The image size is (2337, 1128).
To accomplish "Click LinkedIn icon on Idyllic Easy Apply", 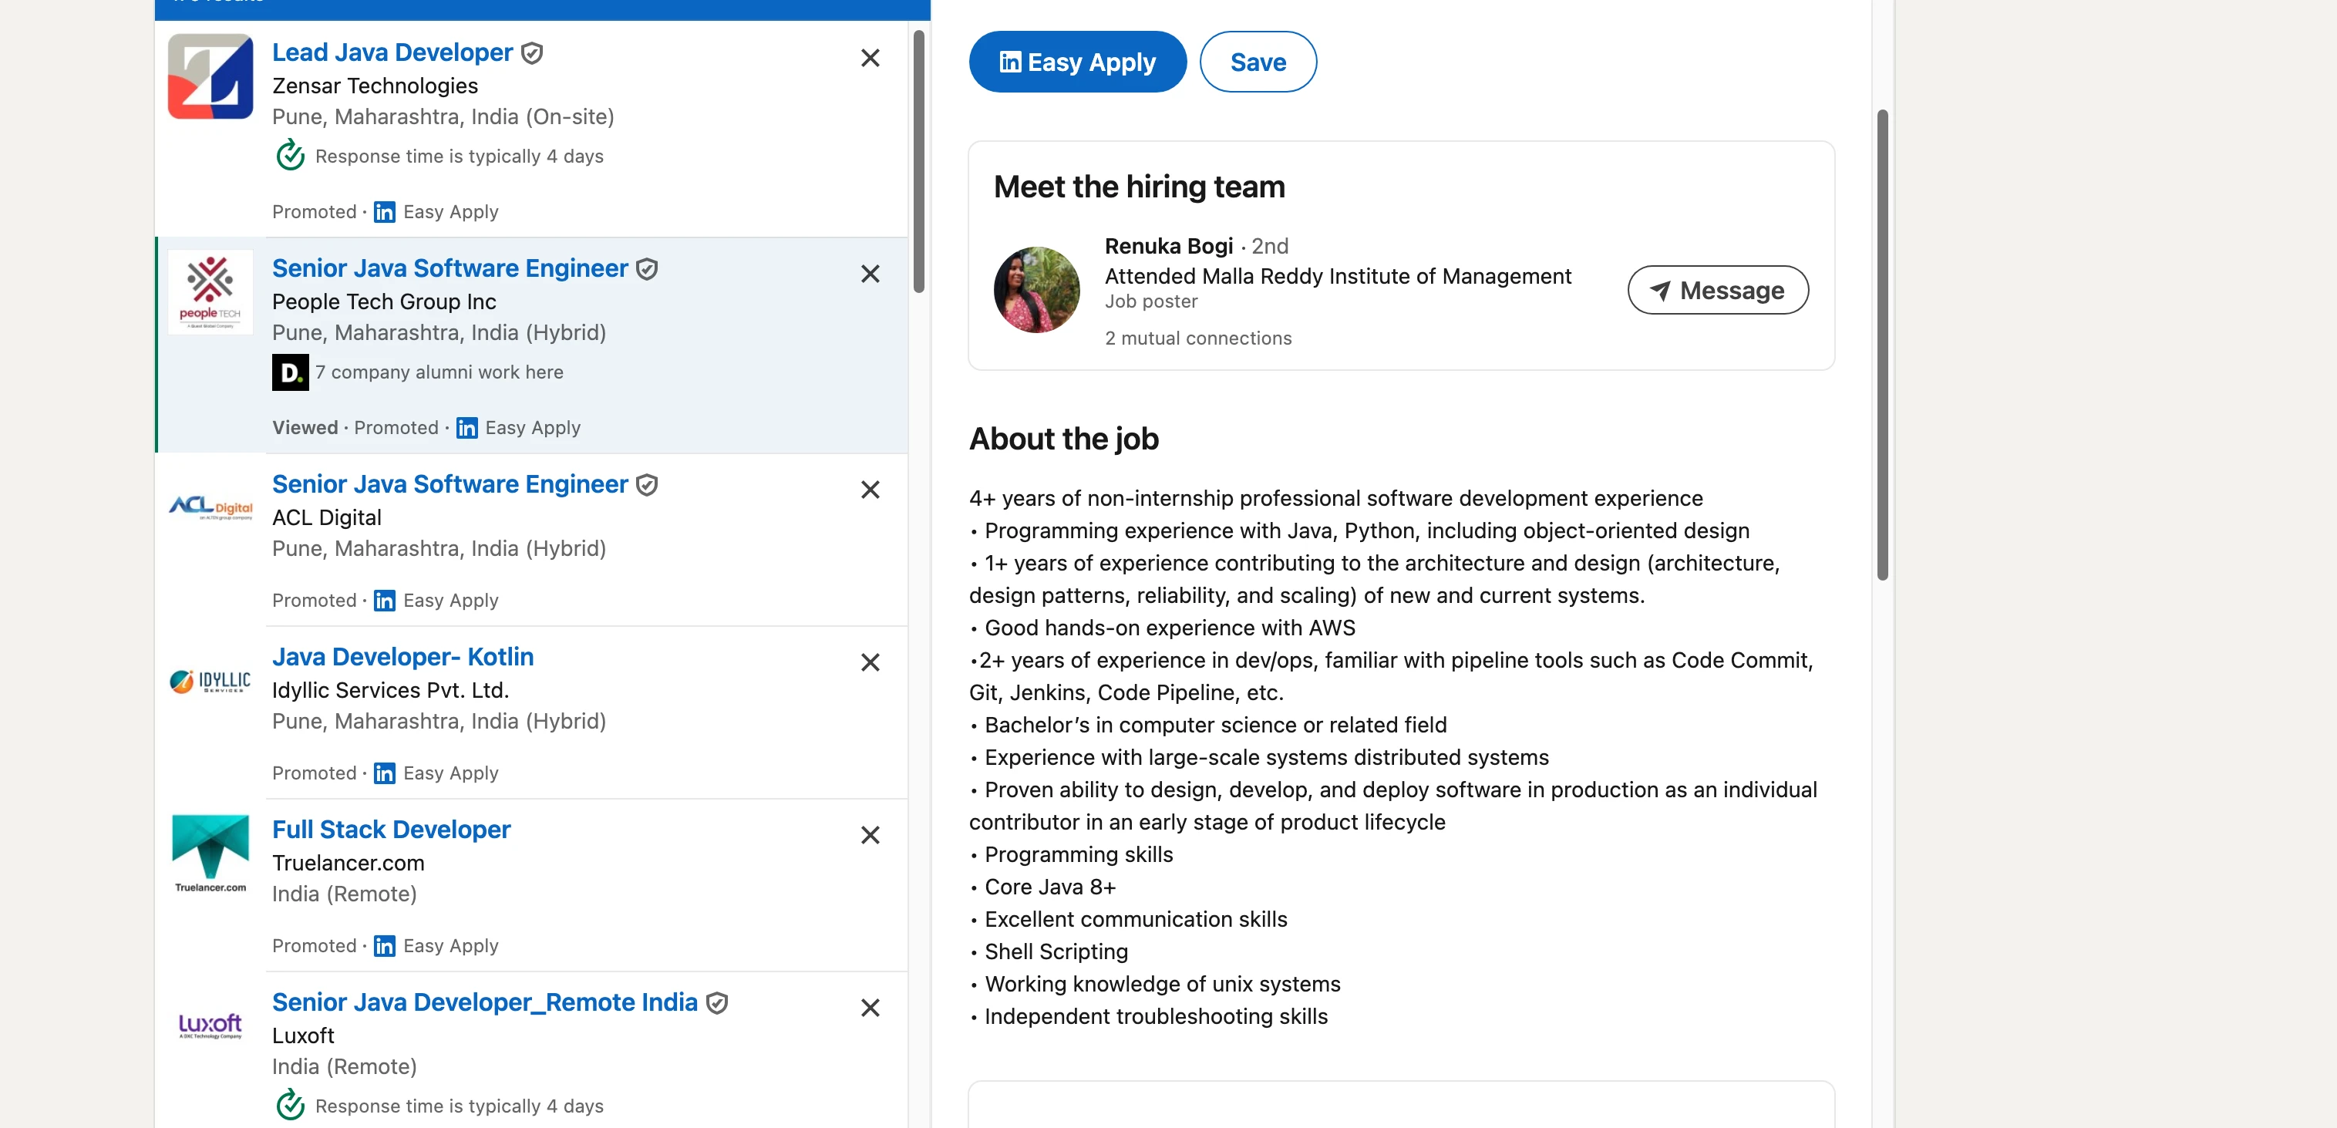I will [385, 773].
